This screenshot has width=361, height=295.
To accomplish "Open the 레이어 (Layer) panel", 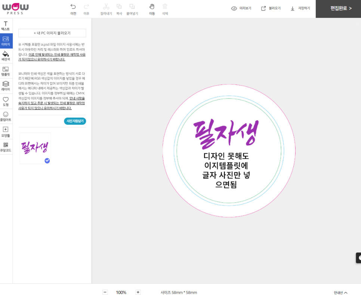I will [x=6, y=86].
